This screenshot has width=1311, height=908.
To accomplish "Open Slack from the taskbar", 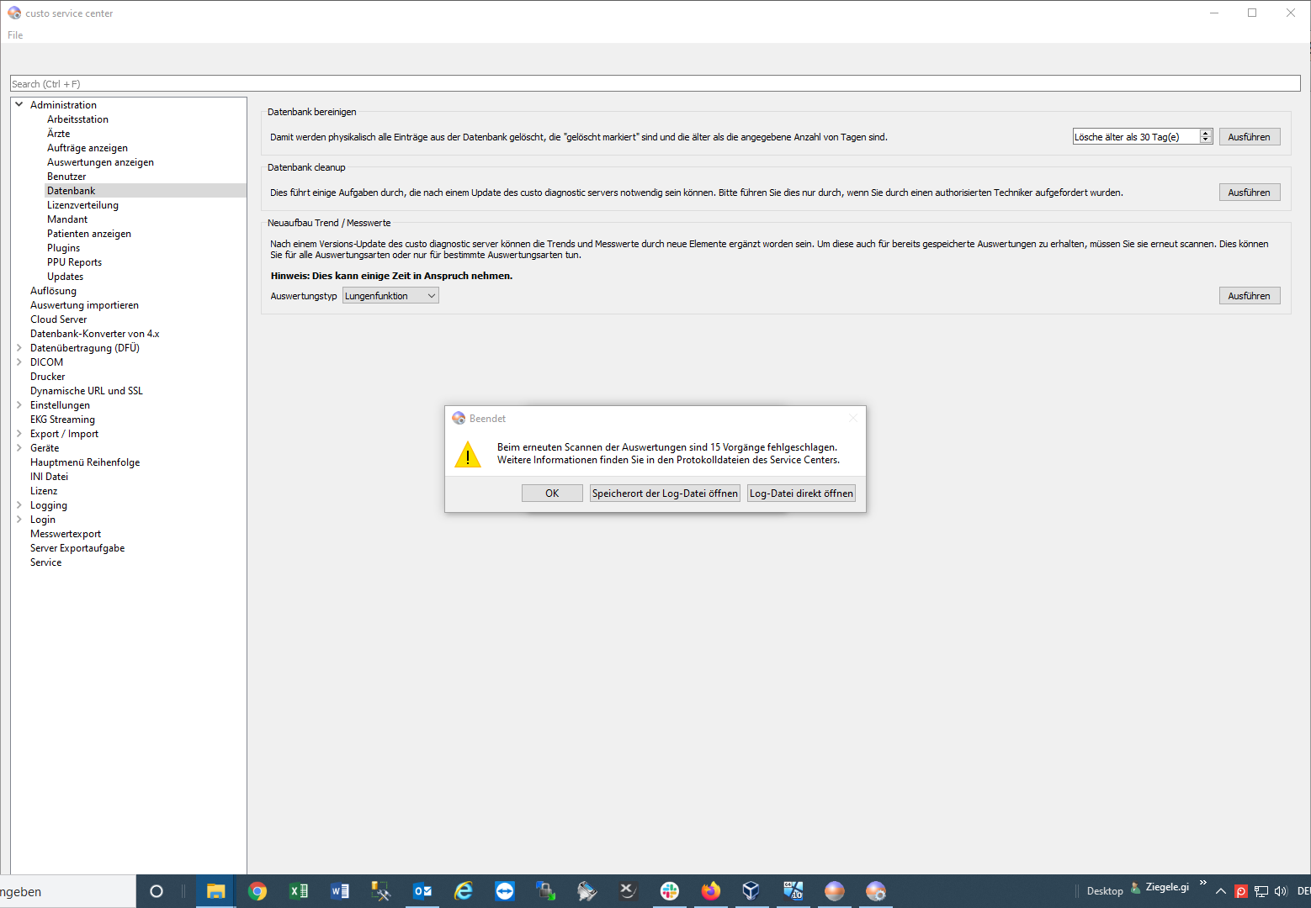I will [670, 891].
